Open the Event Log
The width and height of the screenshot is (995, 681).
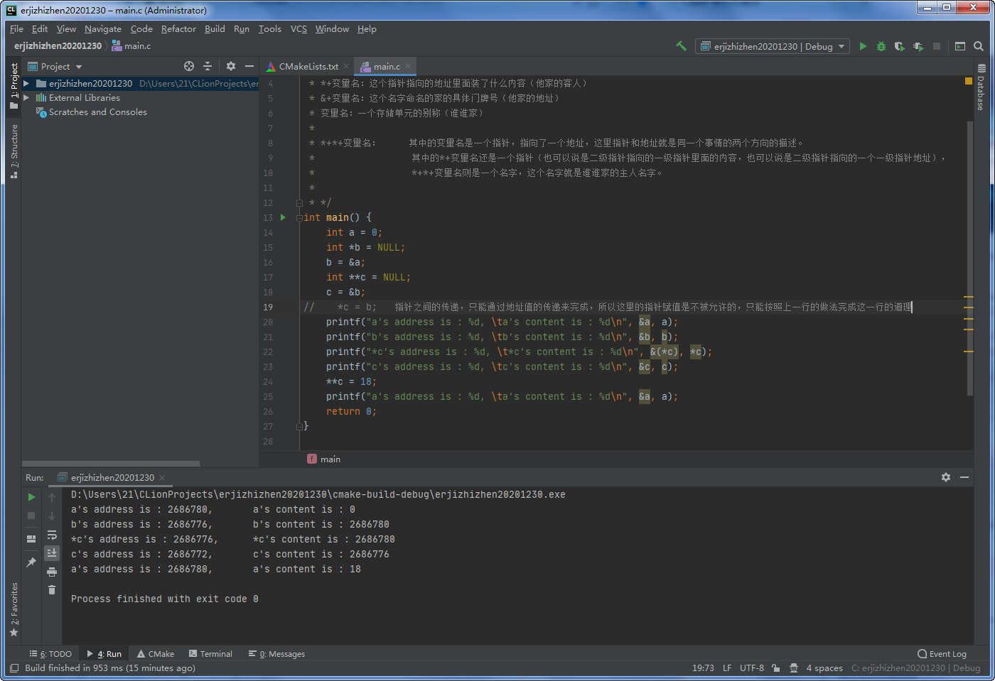(x=942, y=654)
